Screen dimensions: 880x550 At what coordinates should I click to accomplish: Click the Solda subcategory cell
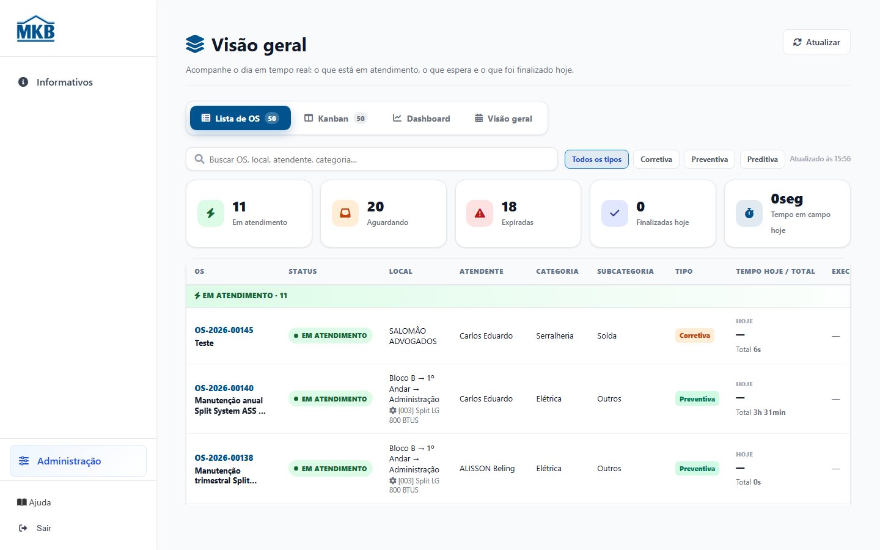607,335
